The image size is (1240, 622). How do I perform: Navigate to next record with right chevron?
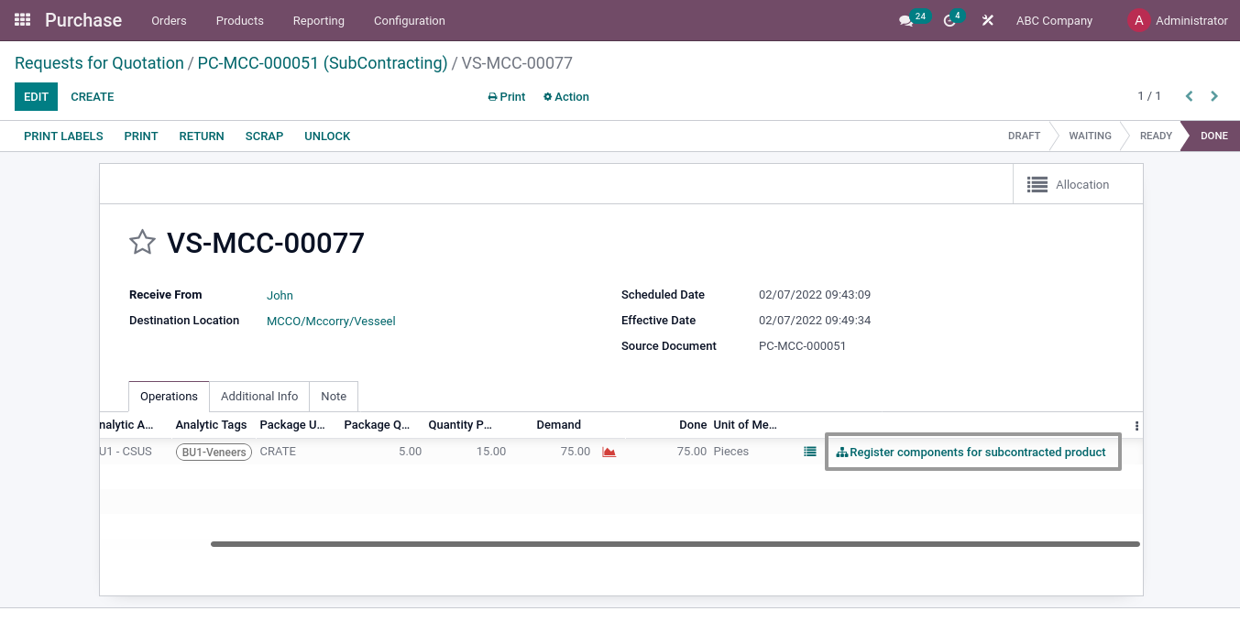[1214, 95]
